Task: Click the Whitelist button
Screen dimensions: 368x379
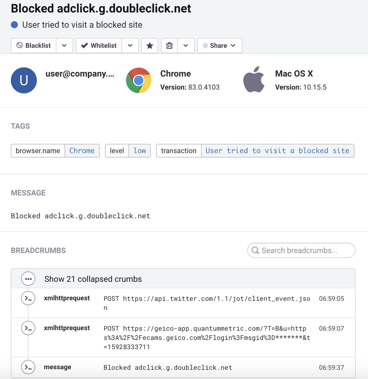Action: (x=99, y=46)
